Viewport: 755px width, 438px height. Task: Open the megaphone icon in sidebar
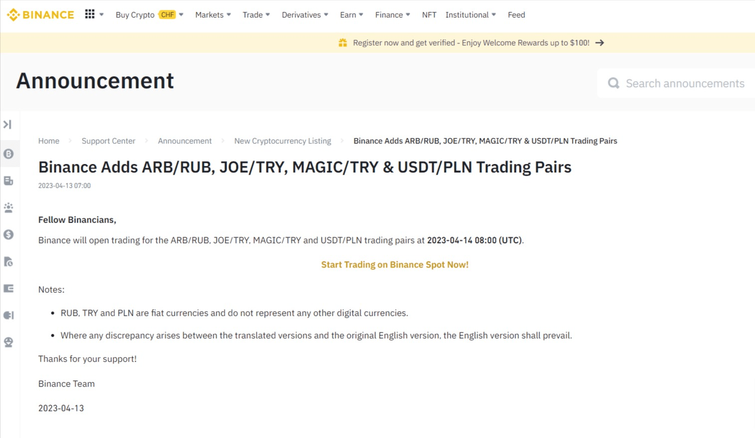8,315
